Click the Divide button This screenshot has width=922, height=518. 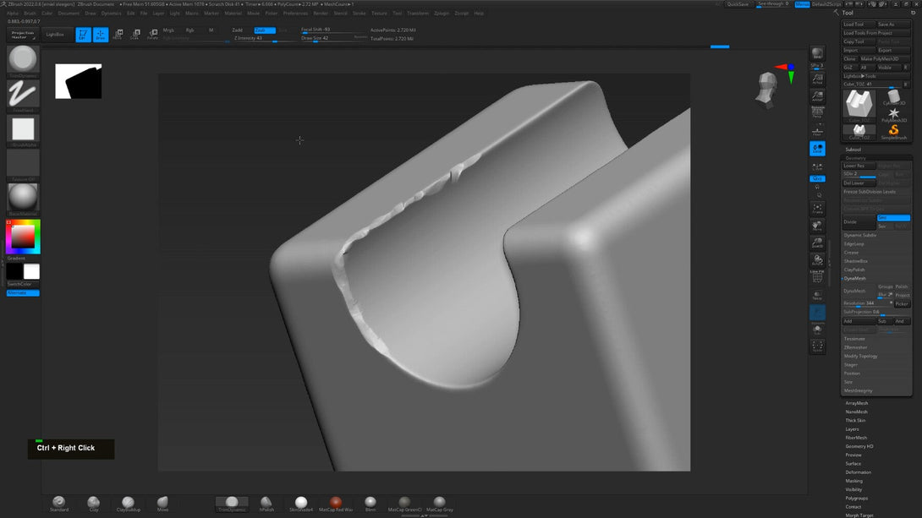click(x=859, y=222)
